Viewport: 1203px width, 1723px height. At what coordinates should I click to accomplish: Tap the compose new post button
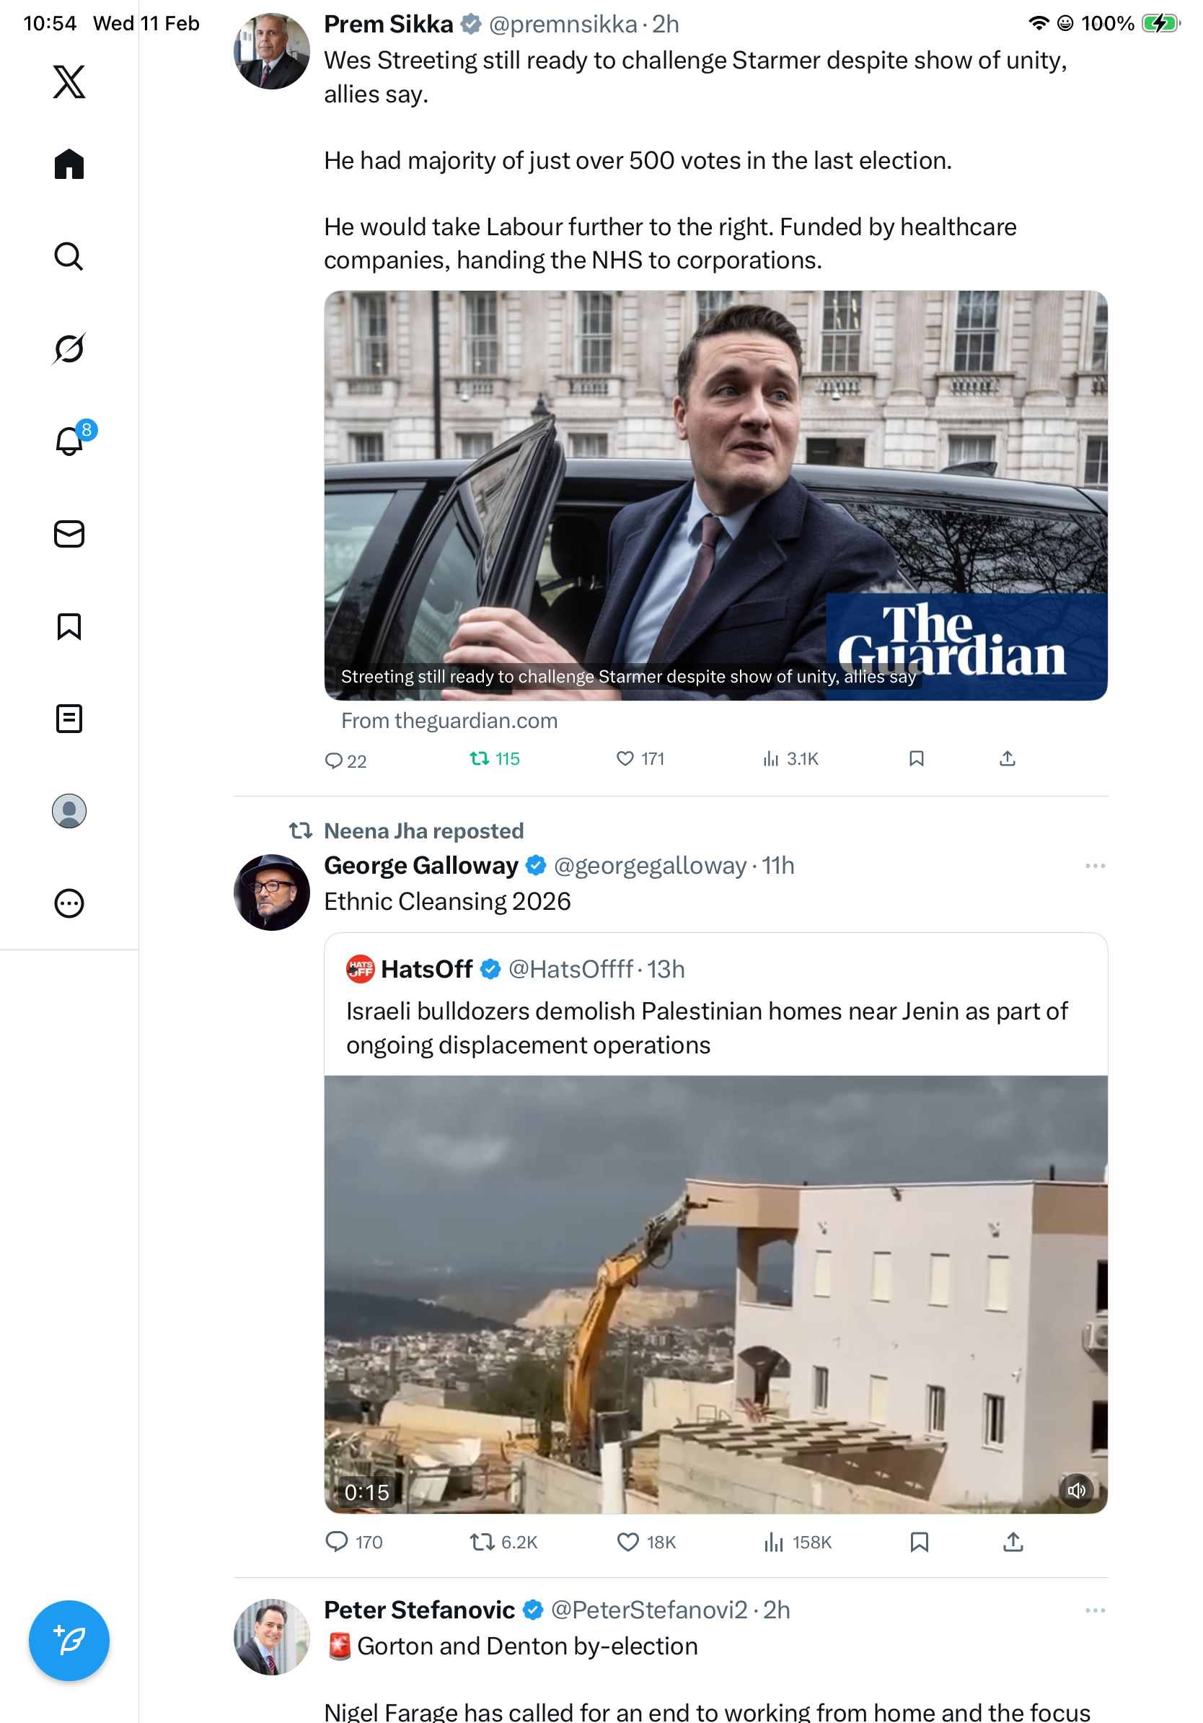[x=69, y=1641]
